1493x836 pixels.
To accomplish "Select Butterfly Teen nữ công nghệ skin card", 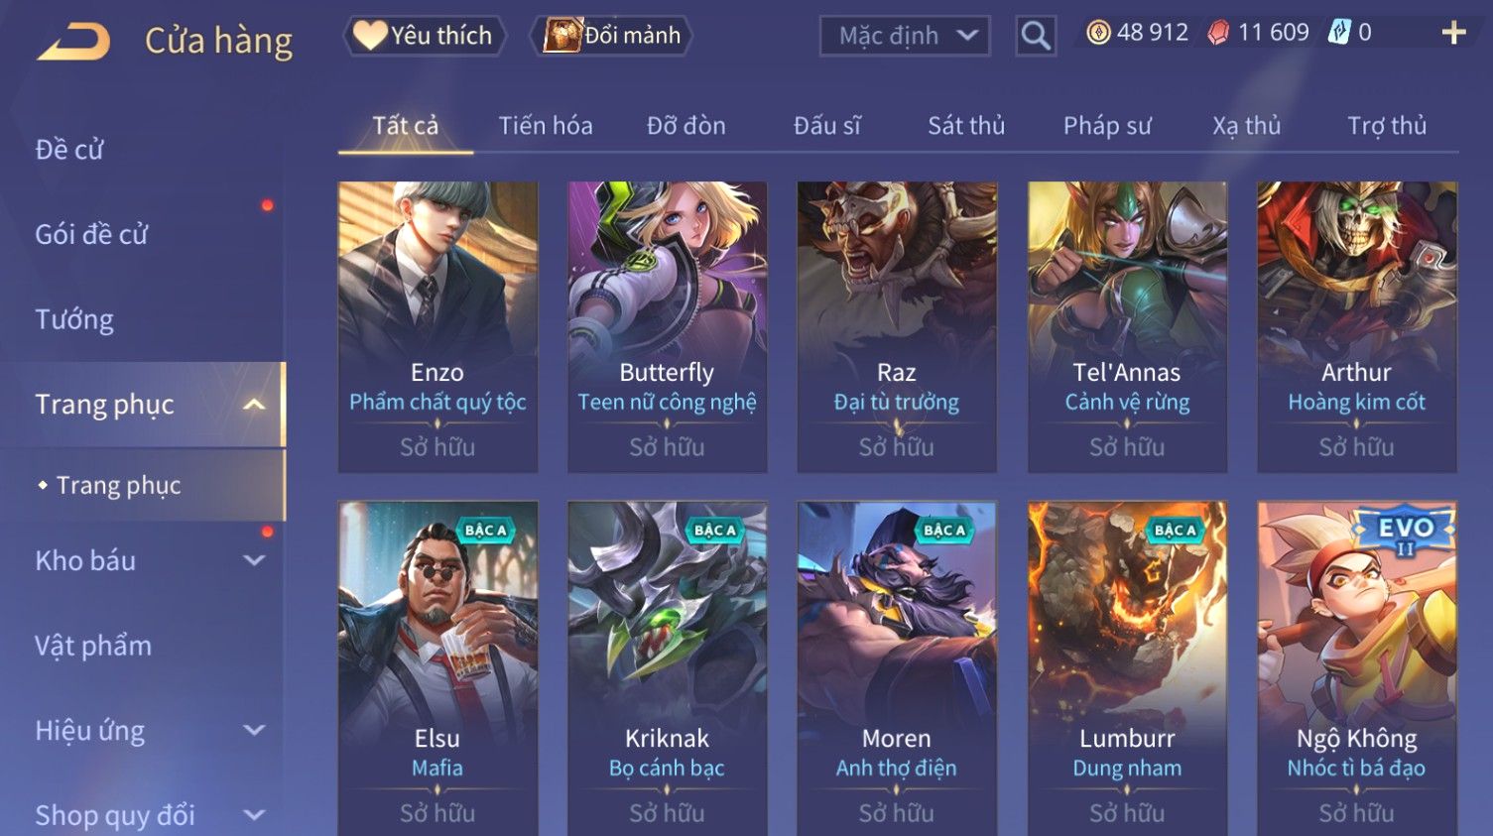I will pyautogui.click(x=668, y=326).
